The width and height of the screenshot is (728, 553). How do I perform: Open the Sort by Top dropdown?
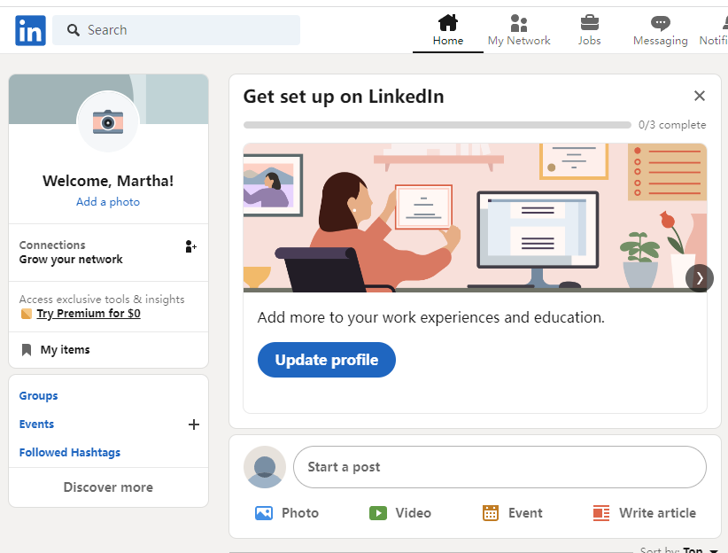click(678, 549)
